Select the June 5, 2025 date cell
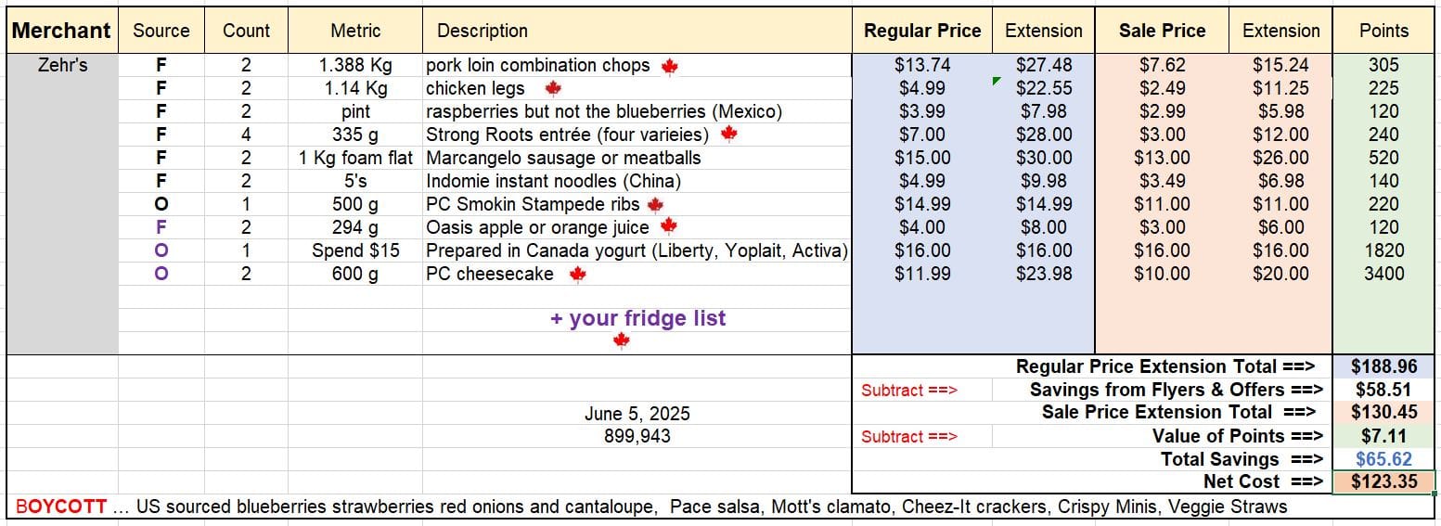The width and height of the screenshot is (1441, 526). click(x=637, y=414)
